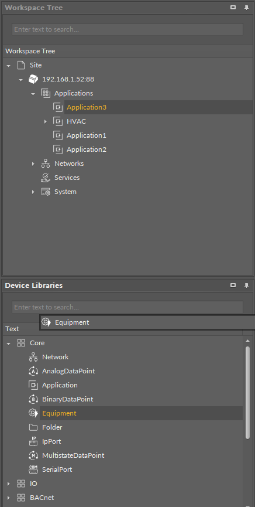Click the BinaryDataPoint icon
Screen dimensions: 255x507
(33, 399)
